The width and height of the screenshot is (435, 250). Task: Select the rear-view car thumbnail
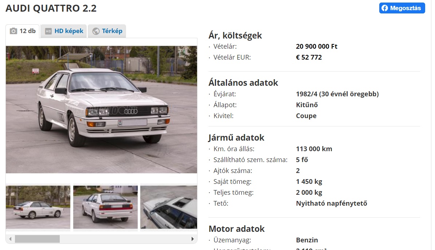pyautogui.click(x=105, y=207)
